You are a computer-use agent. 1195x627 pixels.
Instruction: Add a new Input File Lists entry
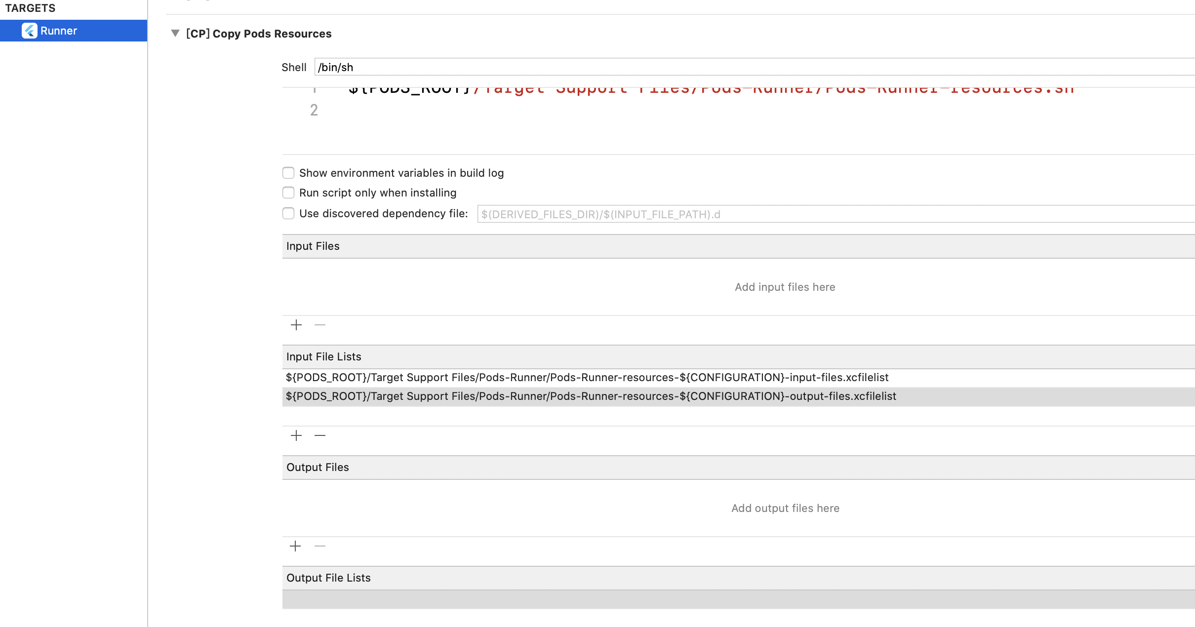pyautogui.click(x=296, y=435)
